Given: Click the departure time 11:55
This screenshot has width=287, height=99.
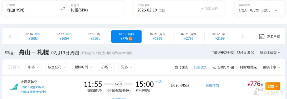Looking at the screenshot, I should coord(93,84).
